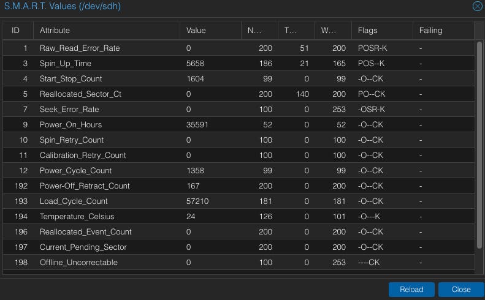
Task: Select the Power-Off_Retract_Count attribute
Action: (x=85, y=186)
